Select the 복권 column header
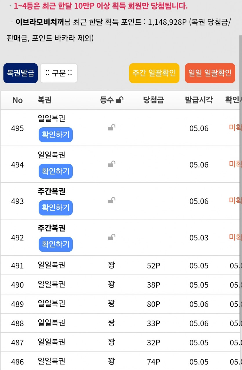242x370 pixels. 45,100
